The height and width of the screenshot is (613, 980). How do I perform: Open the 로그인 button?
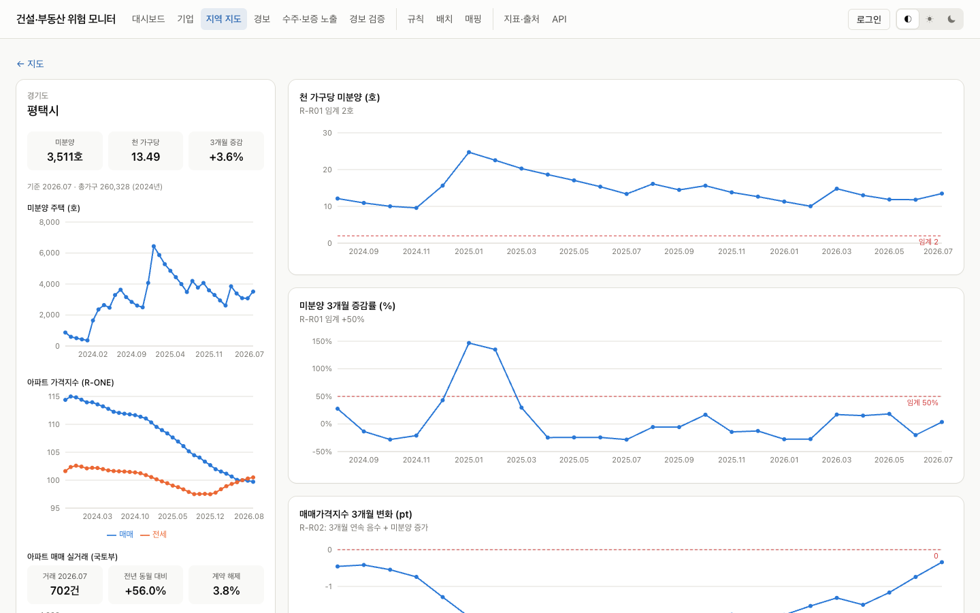tap(869, 19)
